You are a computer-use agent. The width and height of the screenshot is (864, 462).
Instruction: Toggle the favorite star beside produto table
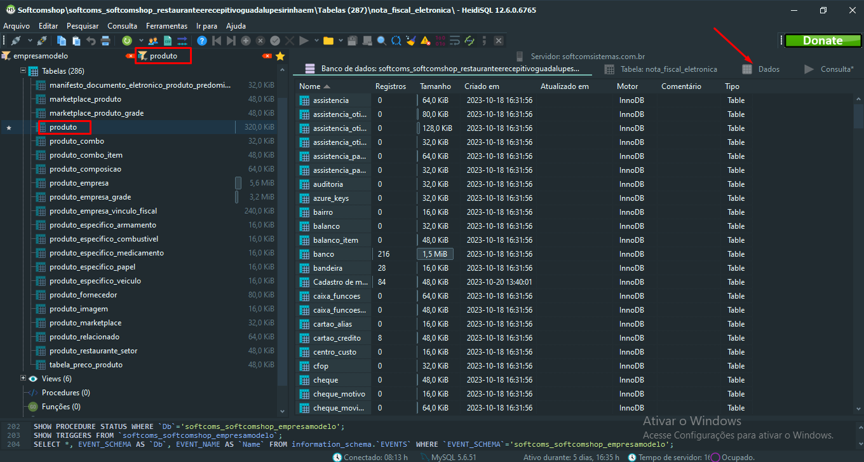coord(9,128)
